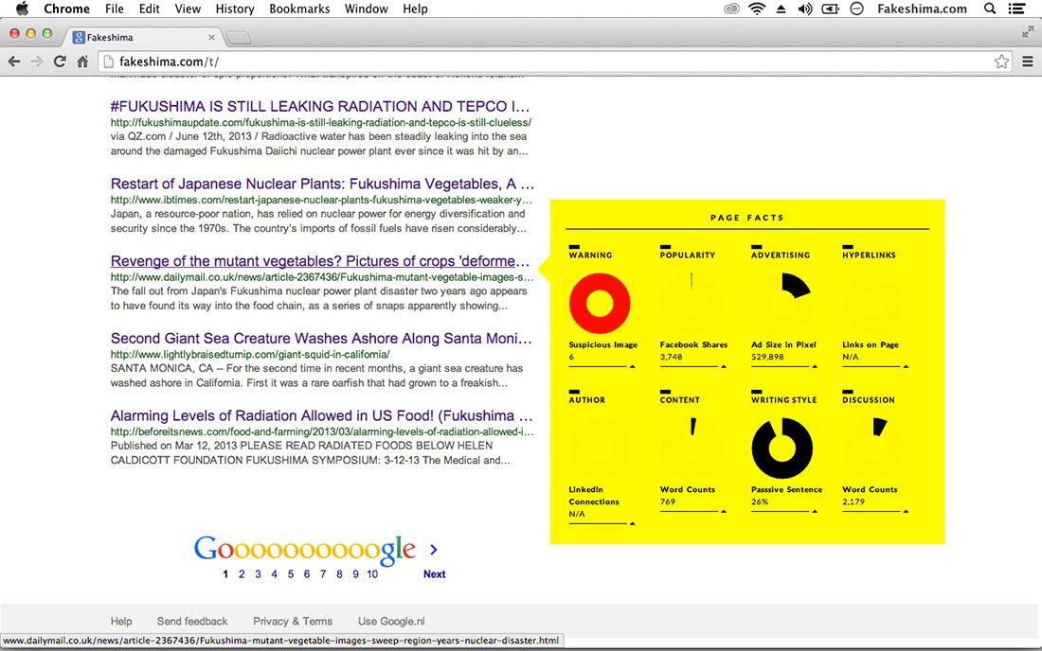This screenshot has height=651, width=1042.
Task: Expand the Content Word Counts arrow
Action: pos(723,511)
